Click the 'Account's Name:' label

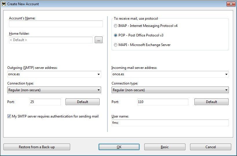click(x=22, y=18)
